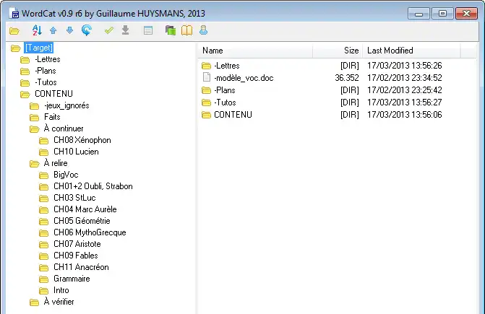
Task: Select -Lettres in the folder tree
Action: pyautogui.click(x=47, y=59)
